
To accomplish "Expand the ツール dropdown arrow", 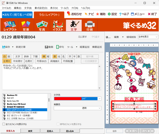I will coord(77,47).
